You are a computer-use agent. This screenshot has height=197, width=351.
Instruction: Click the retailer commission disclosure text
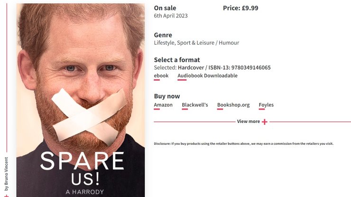[x=243, y=144]
